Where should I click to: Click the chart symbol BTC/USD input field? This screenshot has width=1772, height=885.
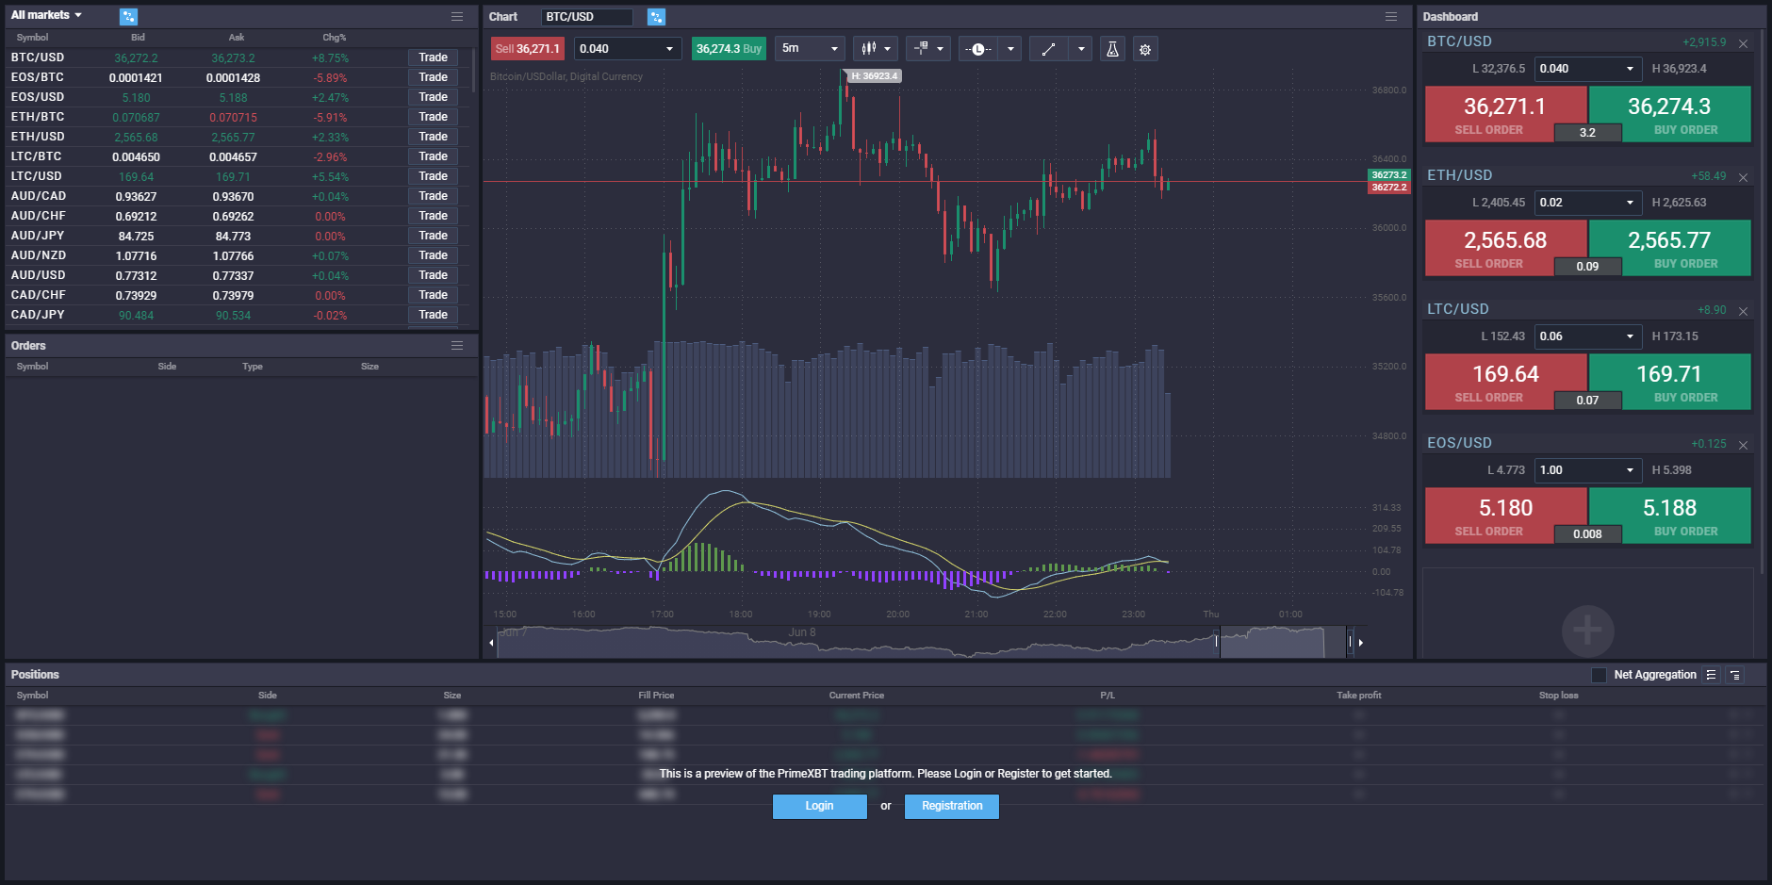(x=586, y=17)
